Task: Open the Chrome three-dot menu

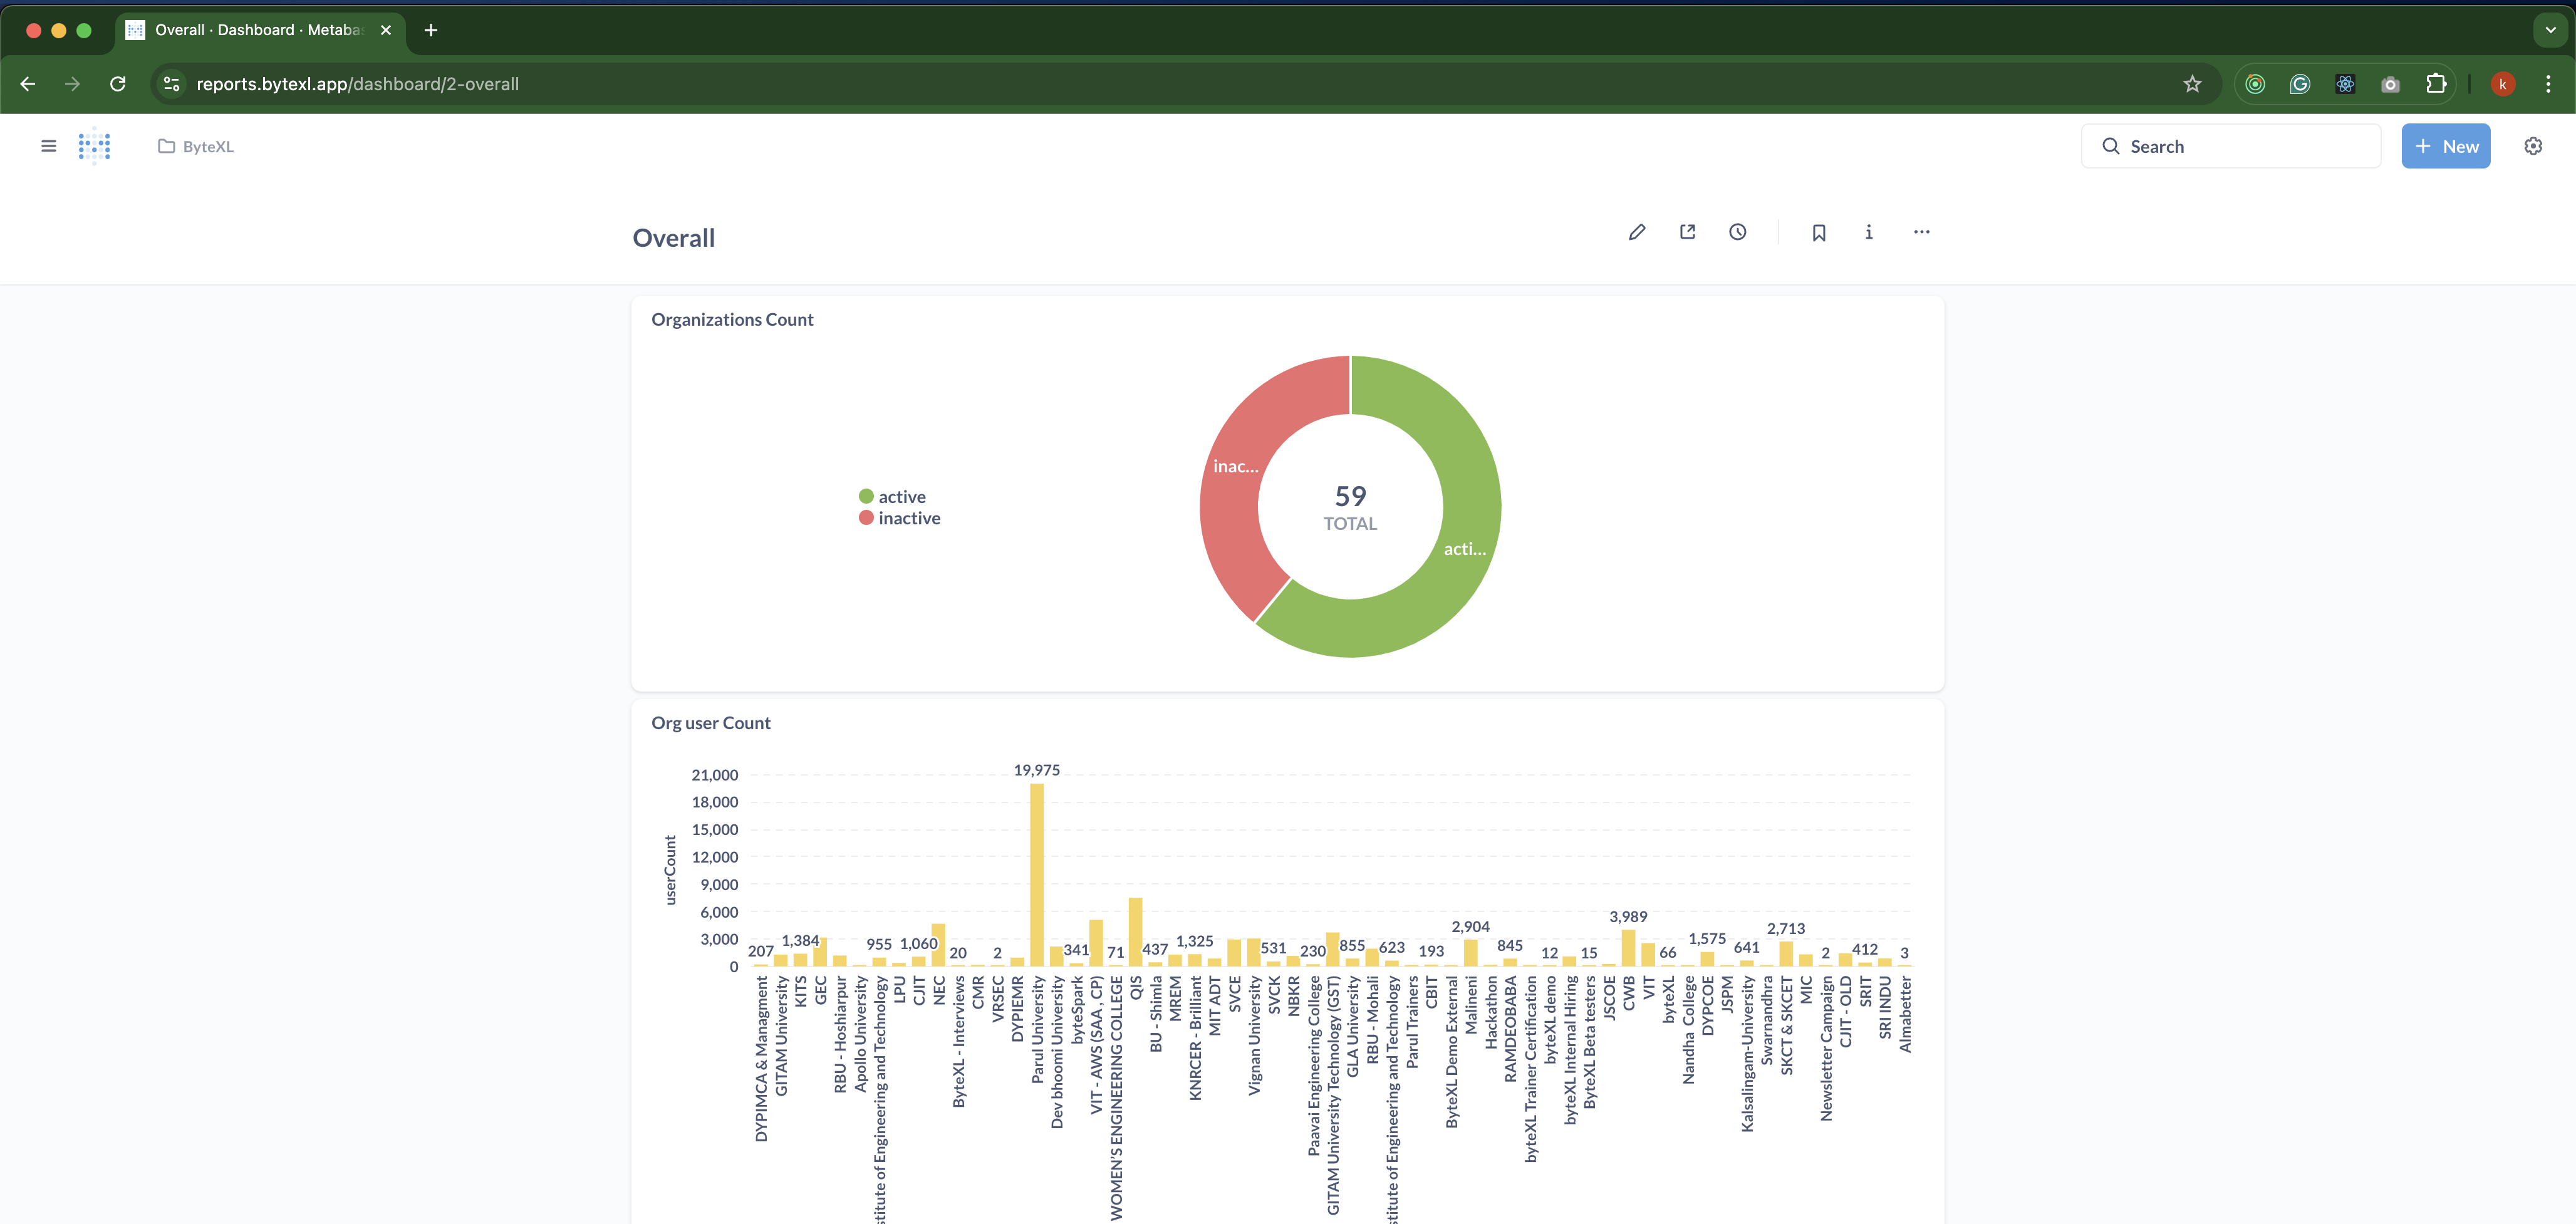Action: (x=2548, y=84)
